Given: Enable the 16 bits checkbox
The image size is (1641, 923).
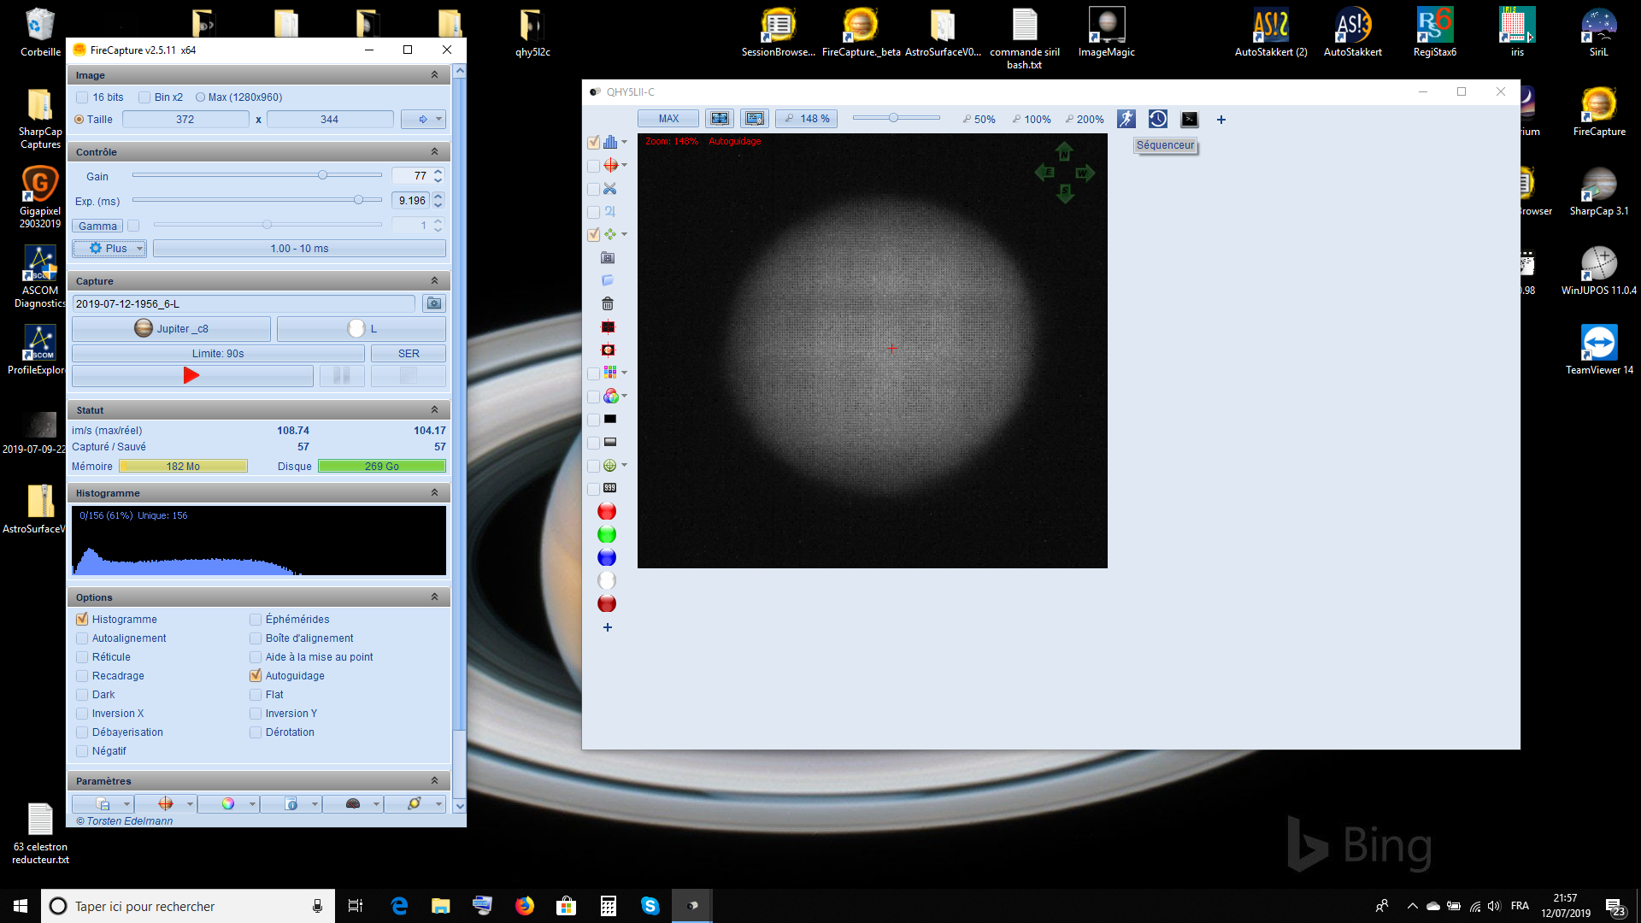Looking at the screenshot, I should click(x=83, y=97).
